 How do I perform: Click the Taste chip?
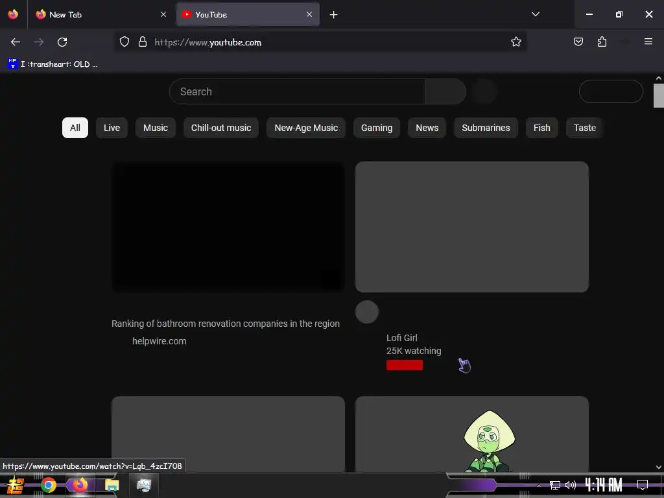(584, 128)
